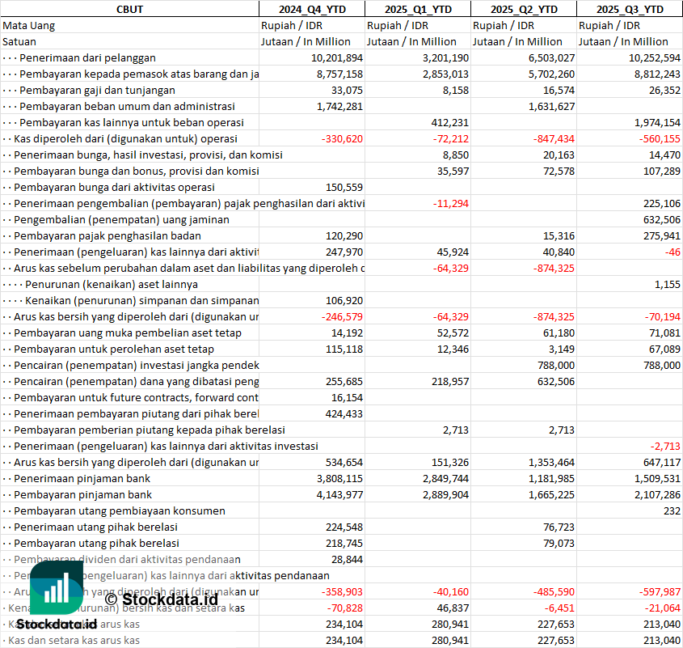Click the value 33,075

(347, 91)
